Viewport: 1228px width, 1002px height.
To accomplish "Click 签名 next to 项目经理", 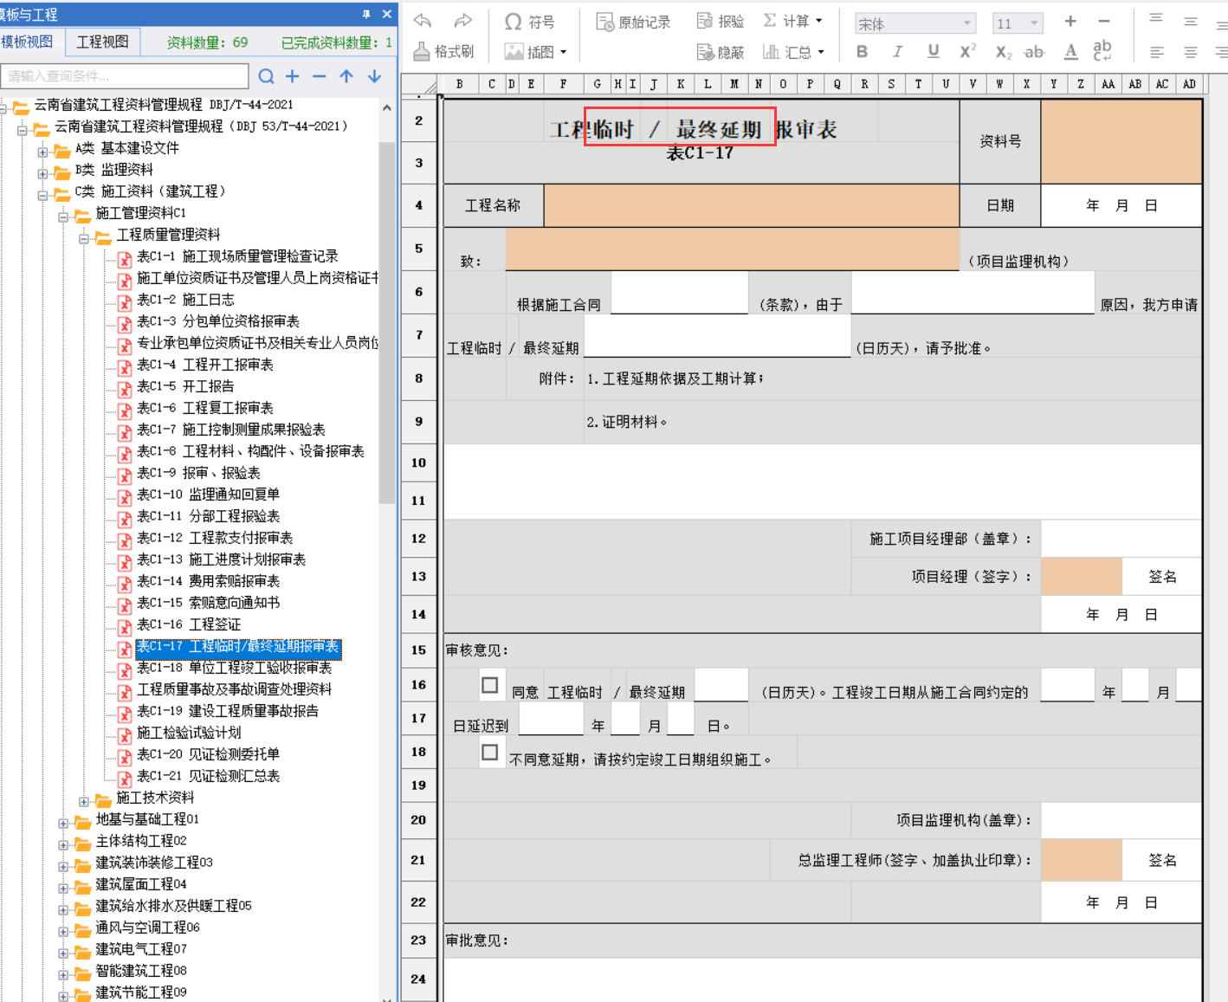I will click(x=1162, y=577).
